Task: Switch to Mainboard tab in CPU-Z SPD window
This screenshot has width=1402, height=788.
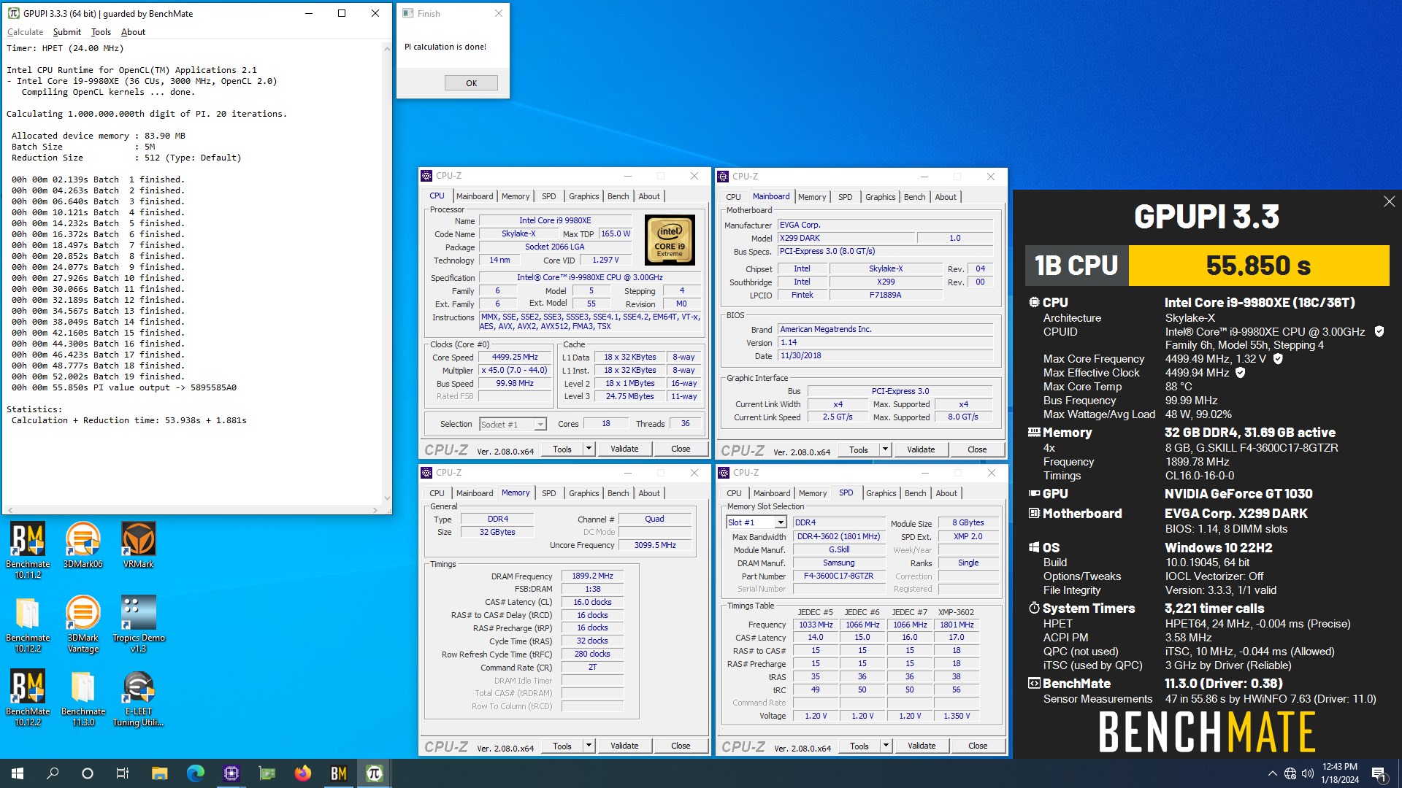Action: 772,493
